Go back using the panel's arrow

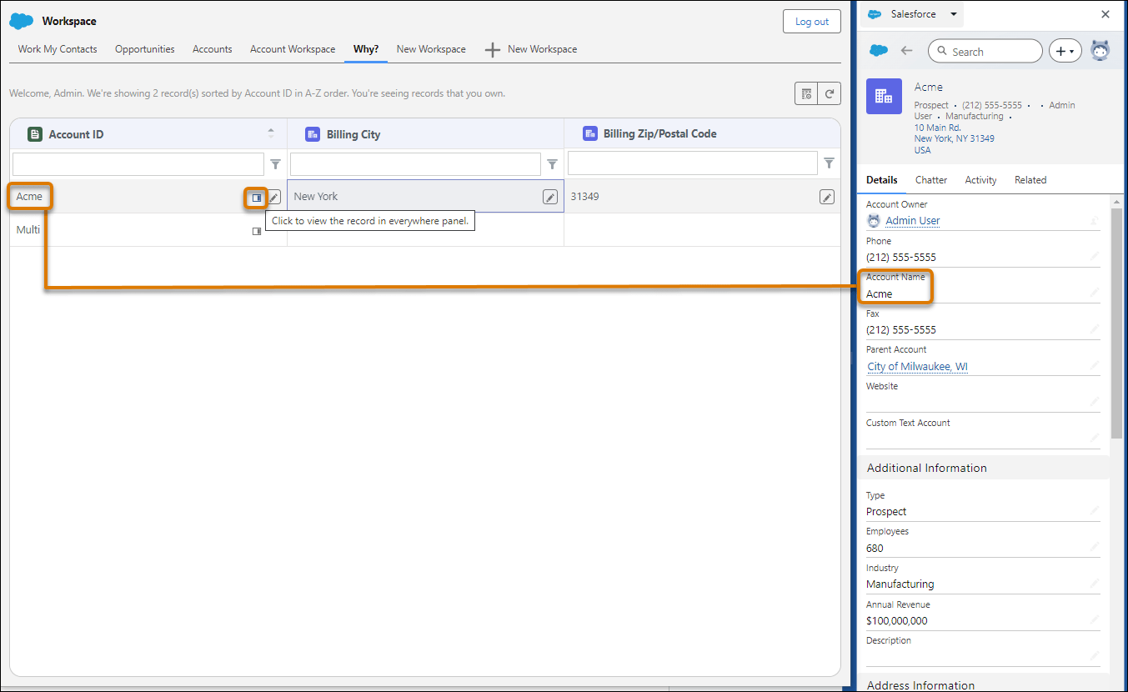coord(907,51)
